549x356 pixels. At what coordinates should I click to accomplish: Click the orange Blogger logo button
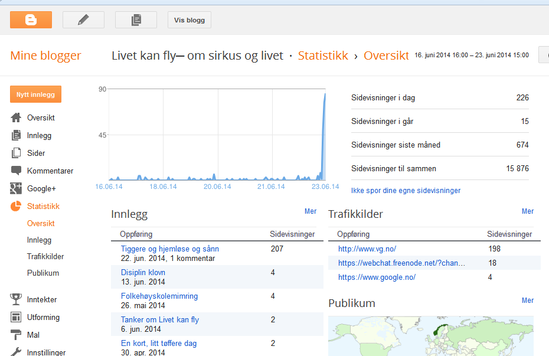[31, 20]
